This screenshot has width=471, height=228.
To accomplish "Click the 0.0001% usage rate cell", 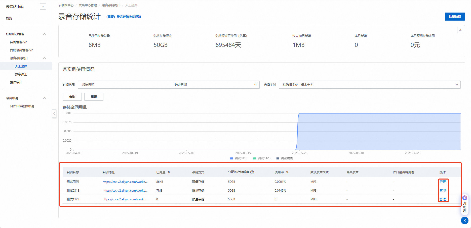I will 280,182.
